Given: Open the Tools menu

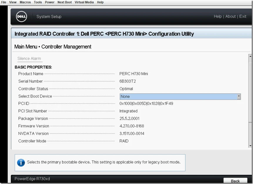Looking at the screenshot, I should (38, 2).
